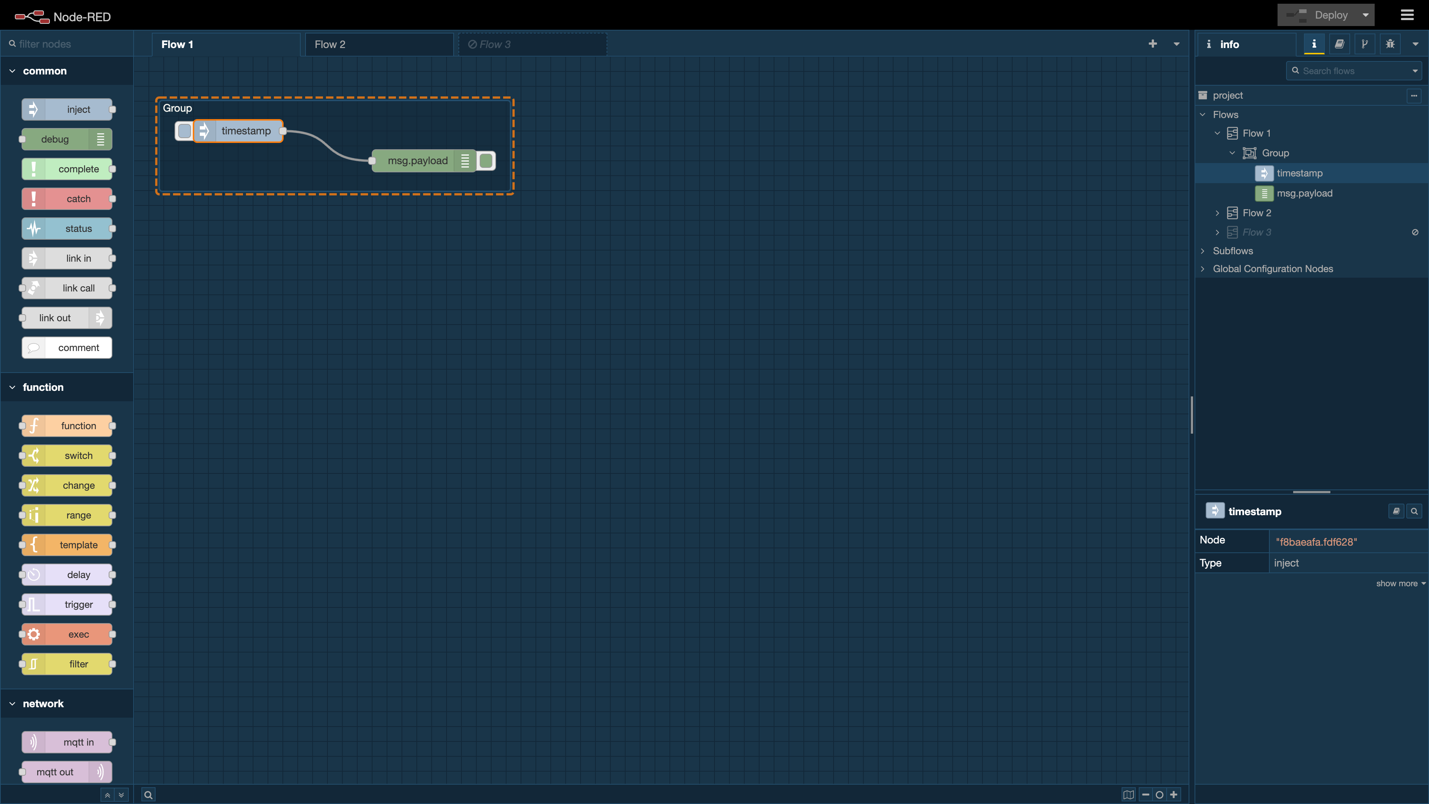Enable disabled Flow 3 in outline

[1415, 233]
